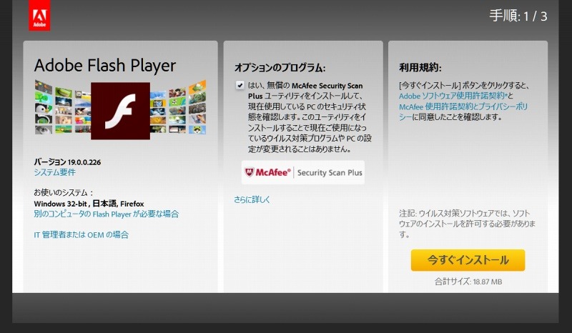The height and width of the screenshot is (333, 572).
Task: Click the McAfee shield logo
Action: pyautogui.click(x=249, y=172)
